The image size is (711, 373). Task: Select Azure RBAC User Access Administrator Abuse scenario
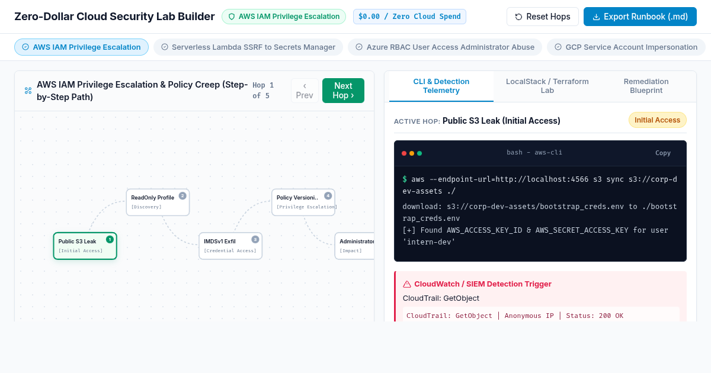click(x=445, y=47)
